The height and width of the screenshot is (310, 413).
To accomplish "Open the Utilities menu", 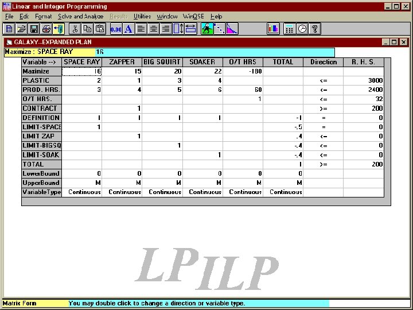I will point(142,16).
